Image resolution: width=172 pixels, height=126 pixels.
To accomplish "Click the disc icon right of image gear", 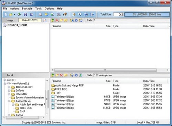I will click(80, 20).
